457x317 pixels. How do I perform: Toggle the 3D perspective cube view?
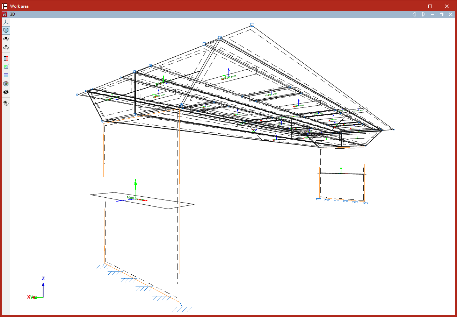(6, 30)
